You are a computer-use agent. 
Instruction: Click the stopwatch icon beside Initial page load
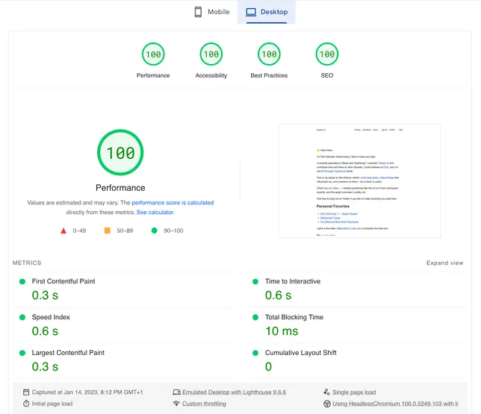(x=26, y=404)
